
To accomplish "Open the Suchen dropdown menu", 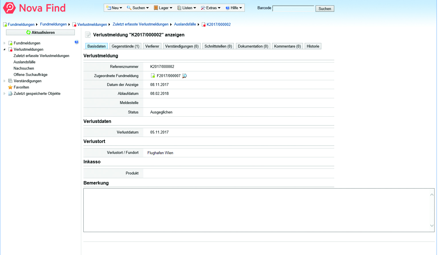I will (138, 8).
